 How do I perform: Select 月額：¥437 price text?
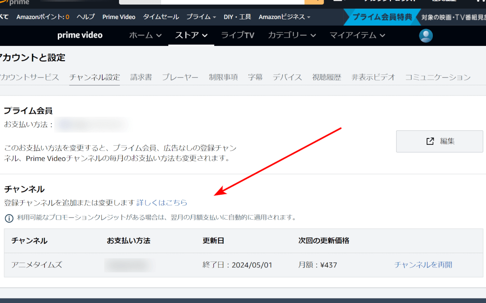(x=317, y=265)
